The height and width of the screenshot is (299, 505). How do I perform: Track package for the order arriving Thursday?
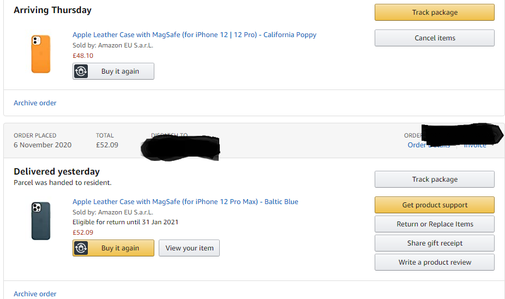pyautogui.click(x=434, y=13)
